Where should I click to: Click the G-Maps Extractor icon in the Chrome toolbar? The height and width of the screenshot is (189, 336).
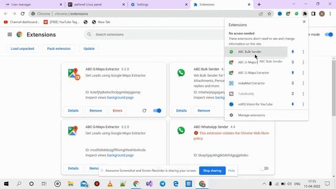[x=288, y=14]
